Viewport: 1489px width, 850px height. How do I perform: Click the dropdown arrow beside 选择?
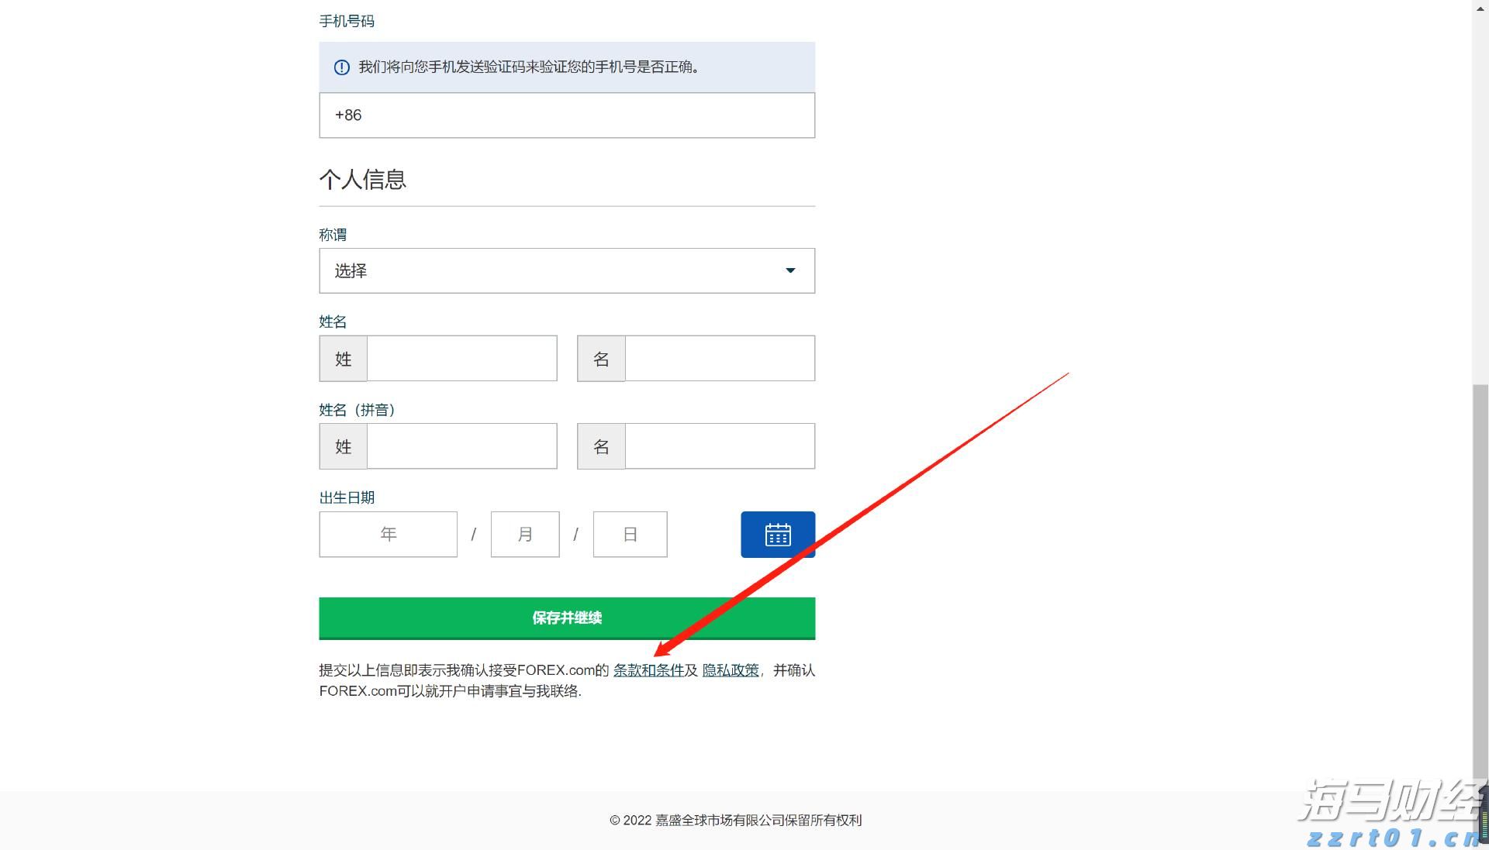click(x=790, y=270)
